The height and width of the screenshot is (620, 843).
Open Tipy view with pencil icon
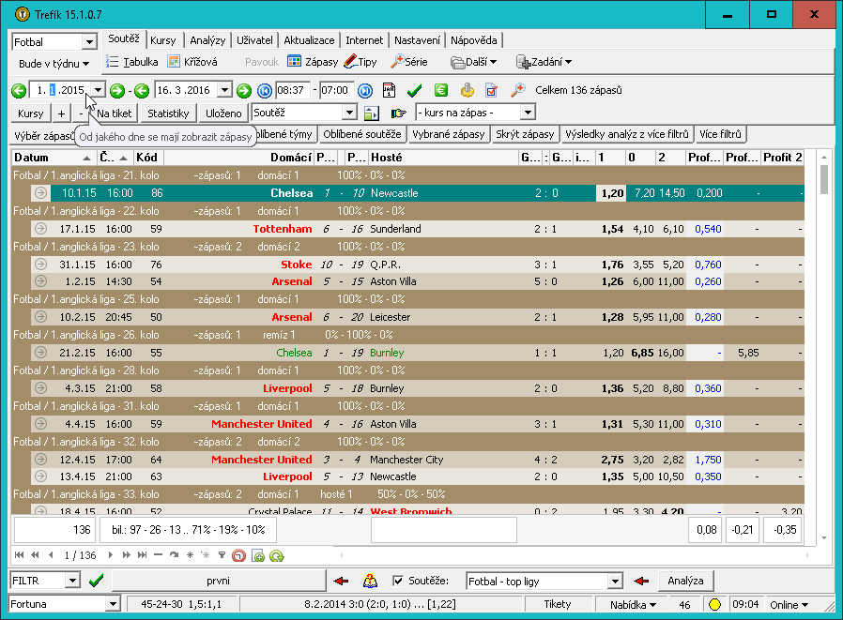tap(360, 62)
